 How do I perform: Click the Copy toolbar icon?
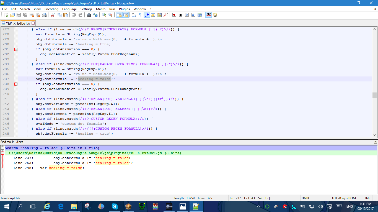(59, 15)
